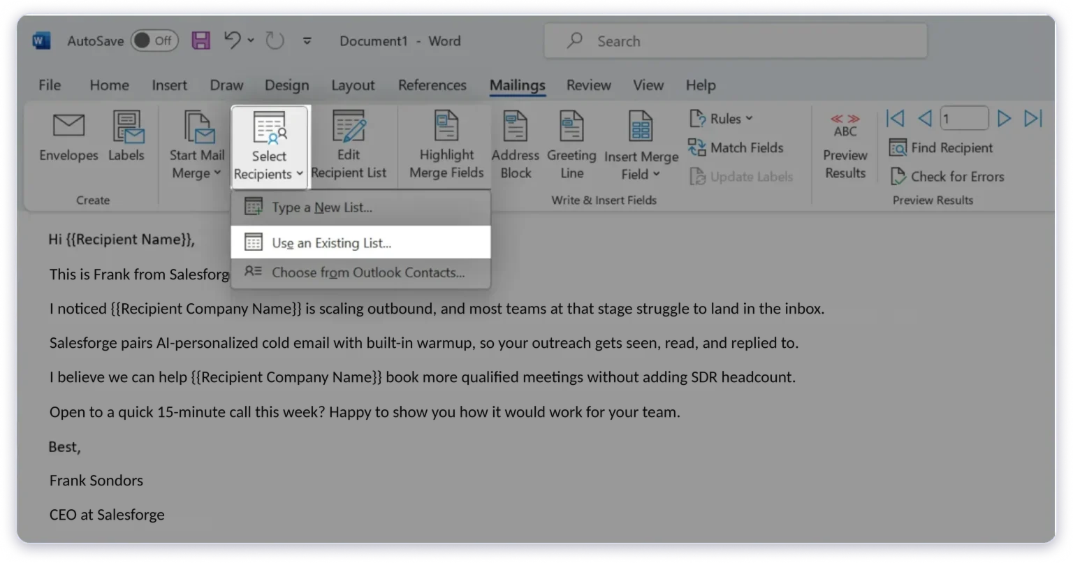This screenshot has height=563, width=1073.
Task: Open Edit Recipient List
Action: pyautogui.click(x=349, y=145)
